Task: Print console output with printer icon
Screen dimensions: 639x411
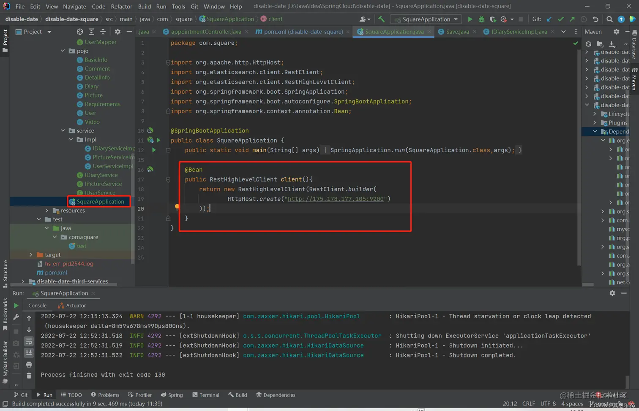Action: pyautogui.click(x=29, y=364)
